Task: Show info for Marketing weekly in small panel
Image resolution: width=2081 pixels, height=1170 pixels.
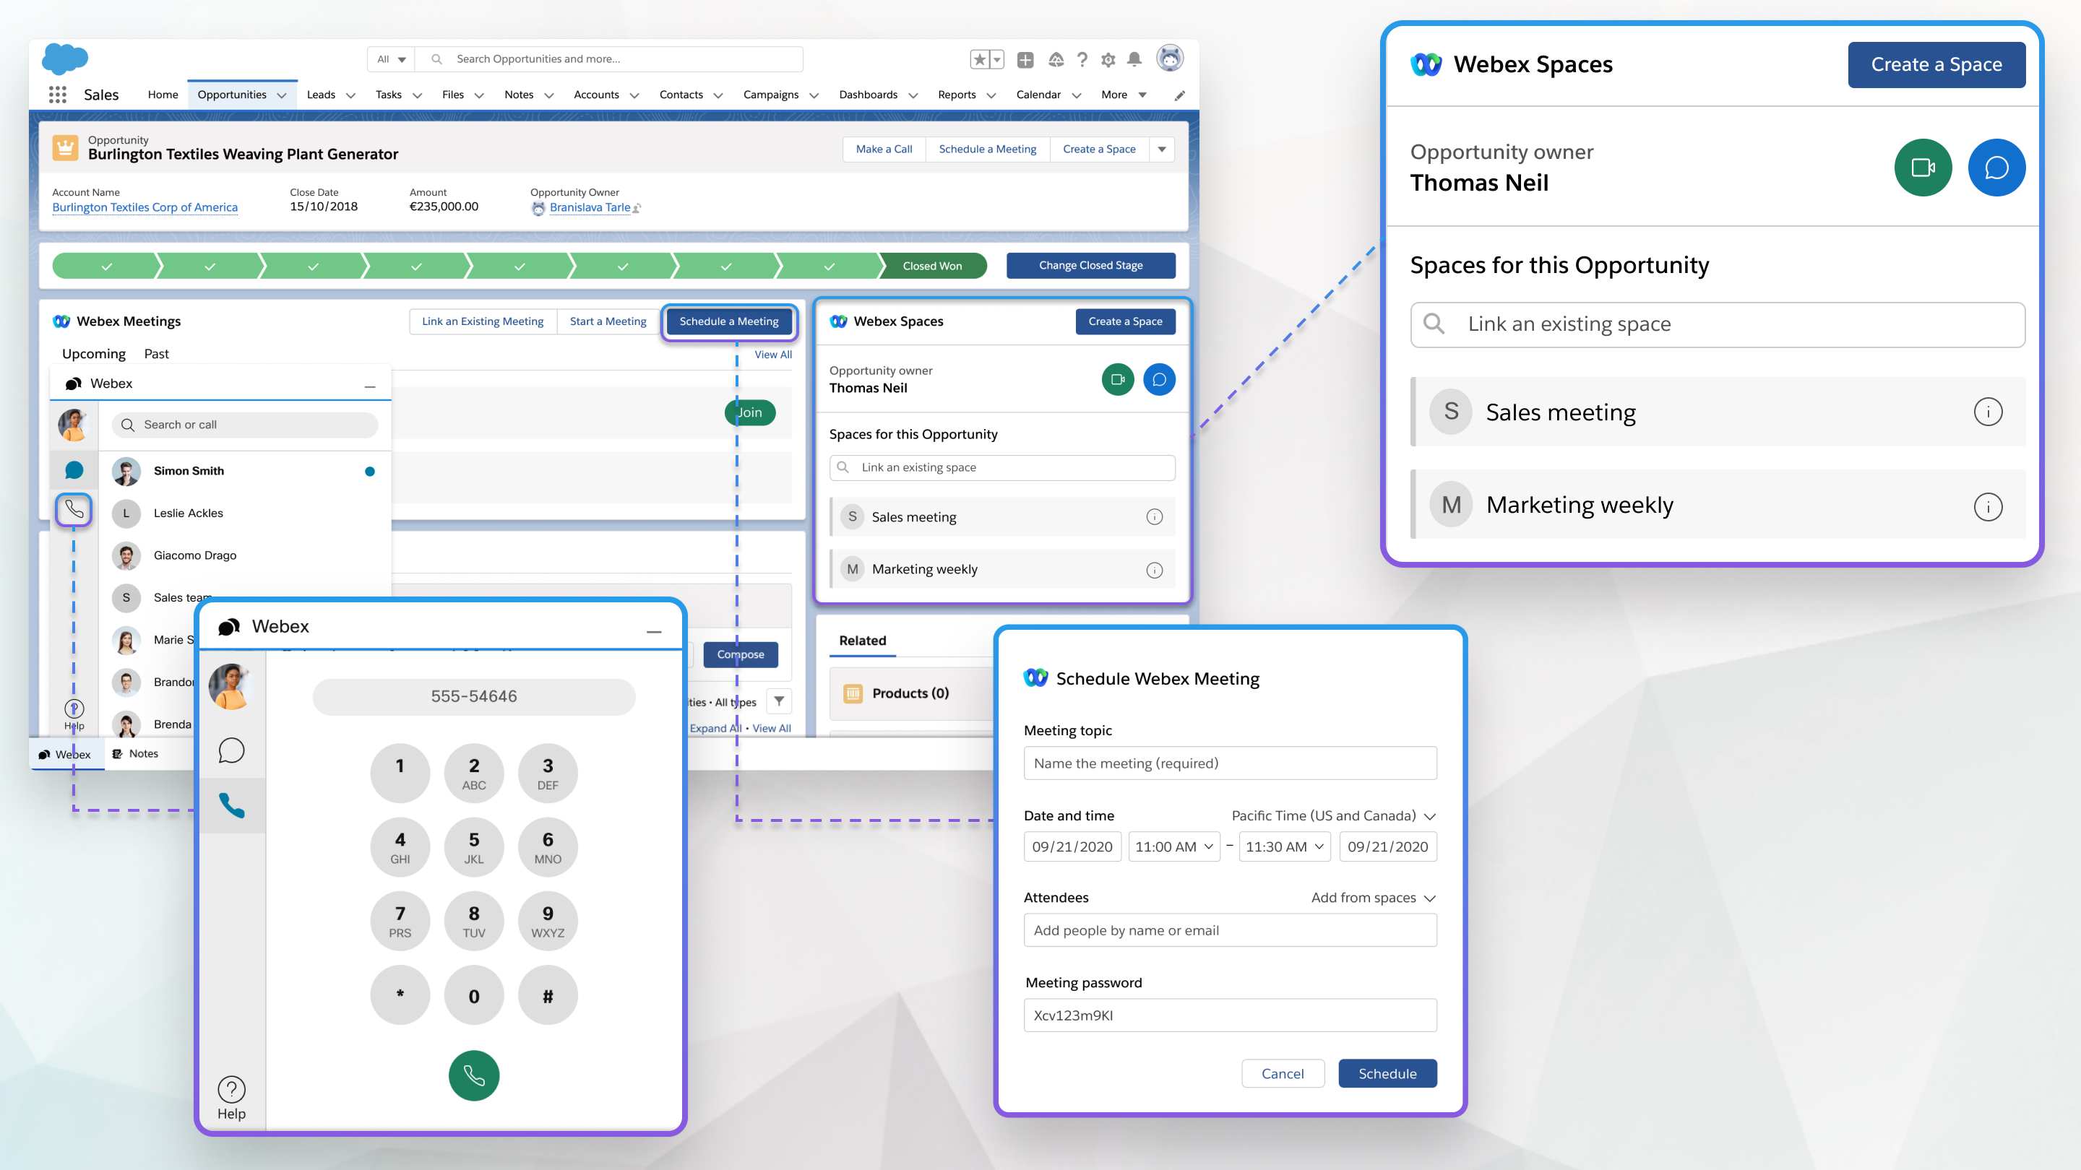Action: pyautogui.click(x=1155, y=570)
